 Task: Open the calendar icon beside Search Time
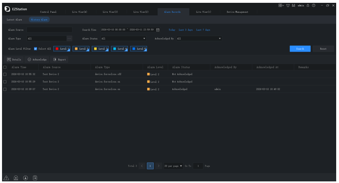point(158,30)
